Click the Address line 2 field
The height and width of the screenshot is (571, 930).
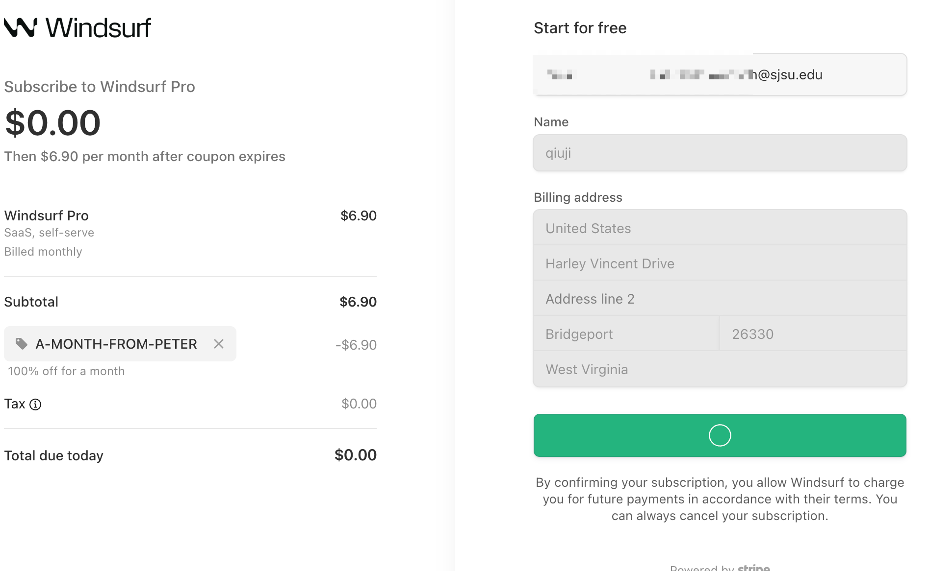pos(720,299)
